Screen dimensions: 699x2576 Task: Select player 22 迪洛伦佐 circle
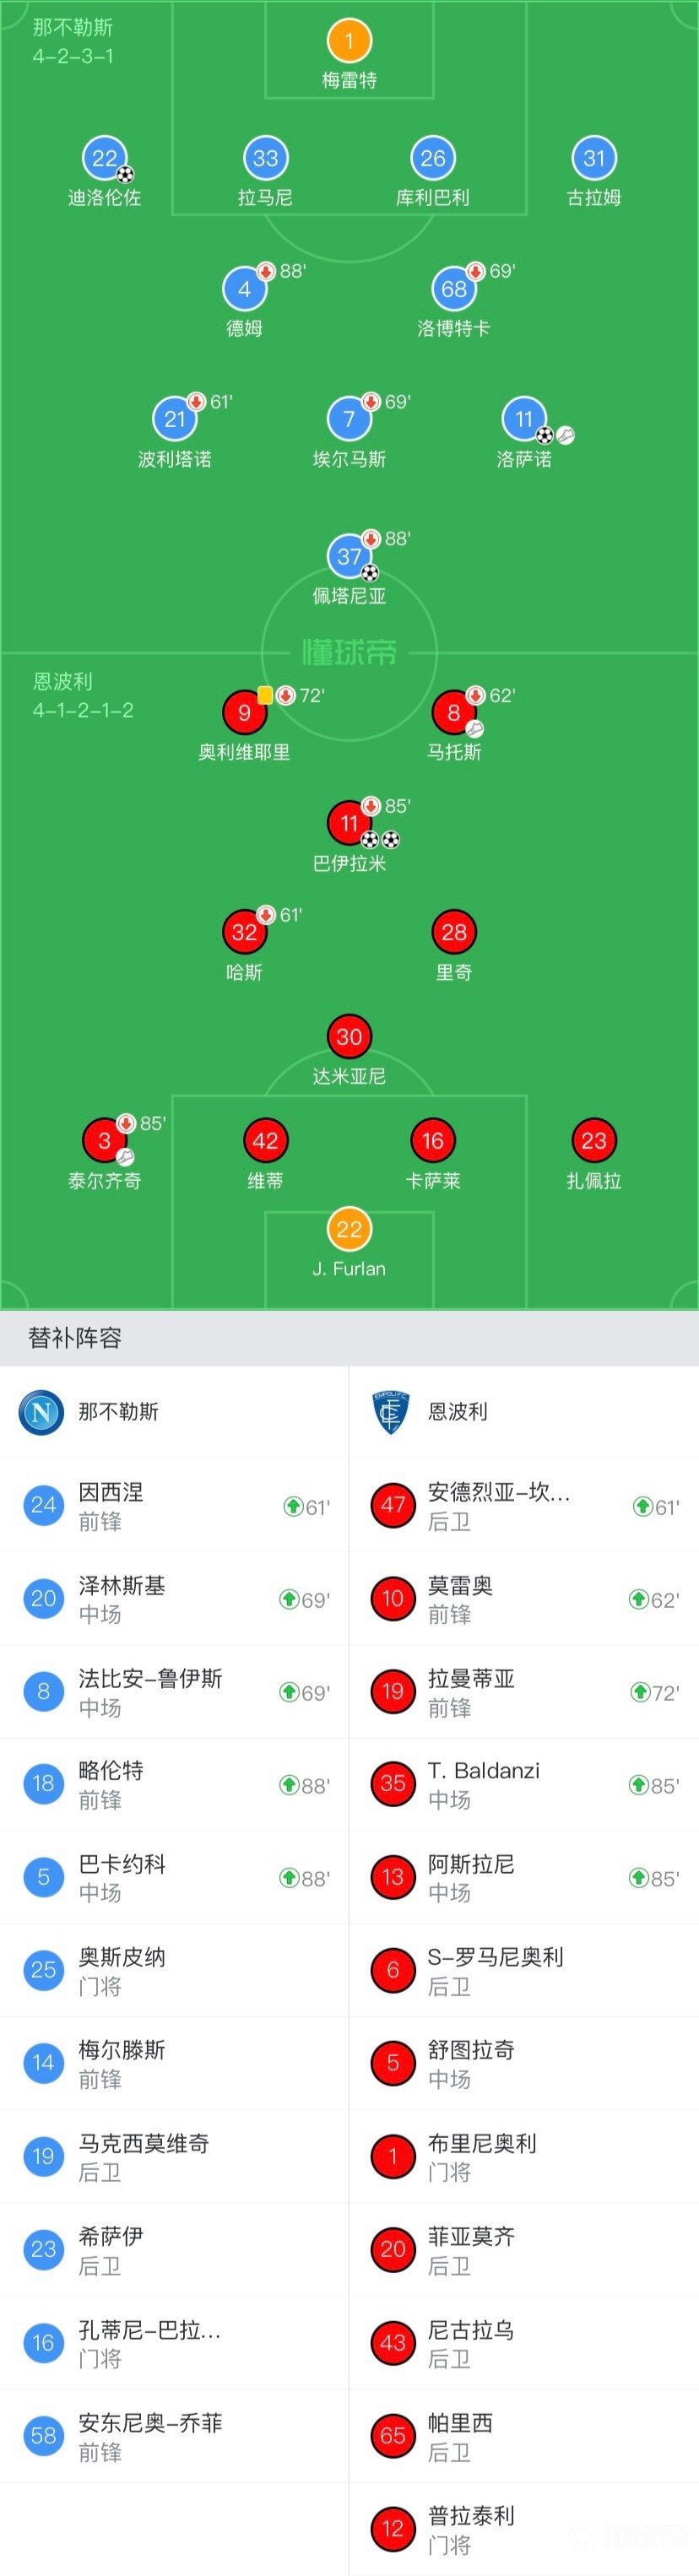[104, 158]
